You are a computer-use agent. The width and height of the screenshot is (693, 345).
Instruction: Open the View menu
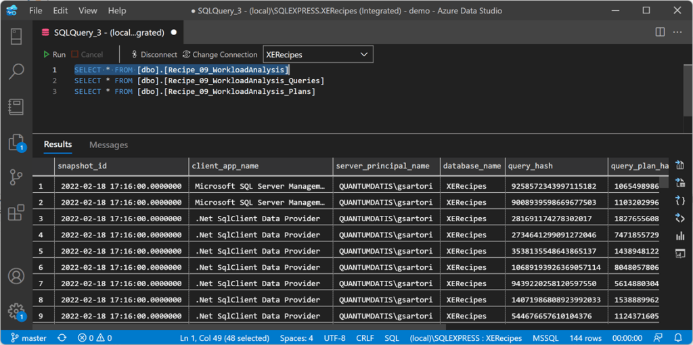pyautogui.click(x=88, y=11)
